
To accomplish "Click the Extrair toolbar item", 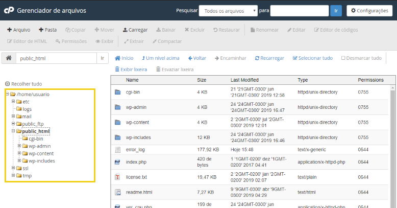I will click(134, 41).
